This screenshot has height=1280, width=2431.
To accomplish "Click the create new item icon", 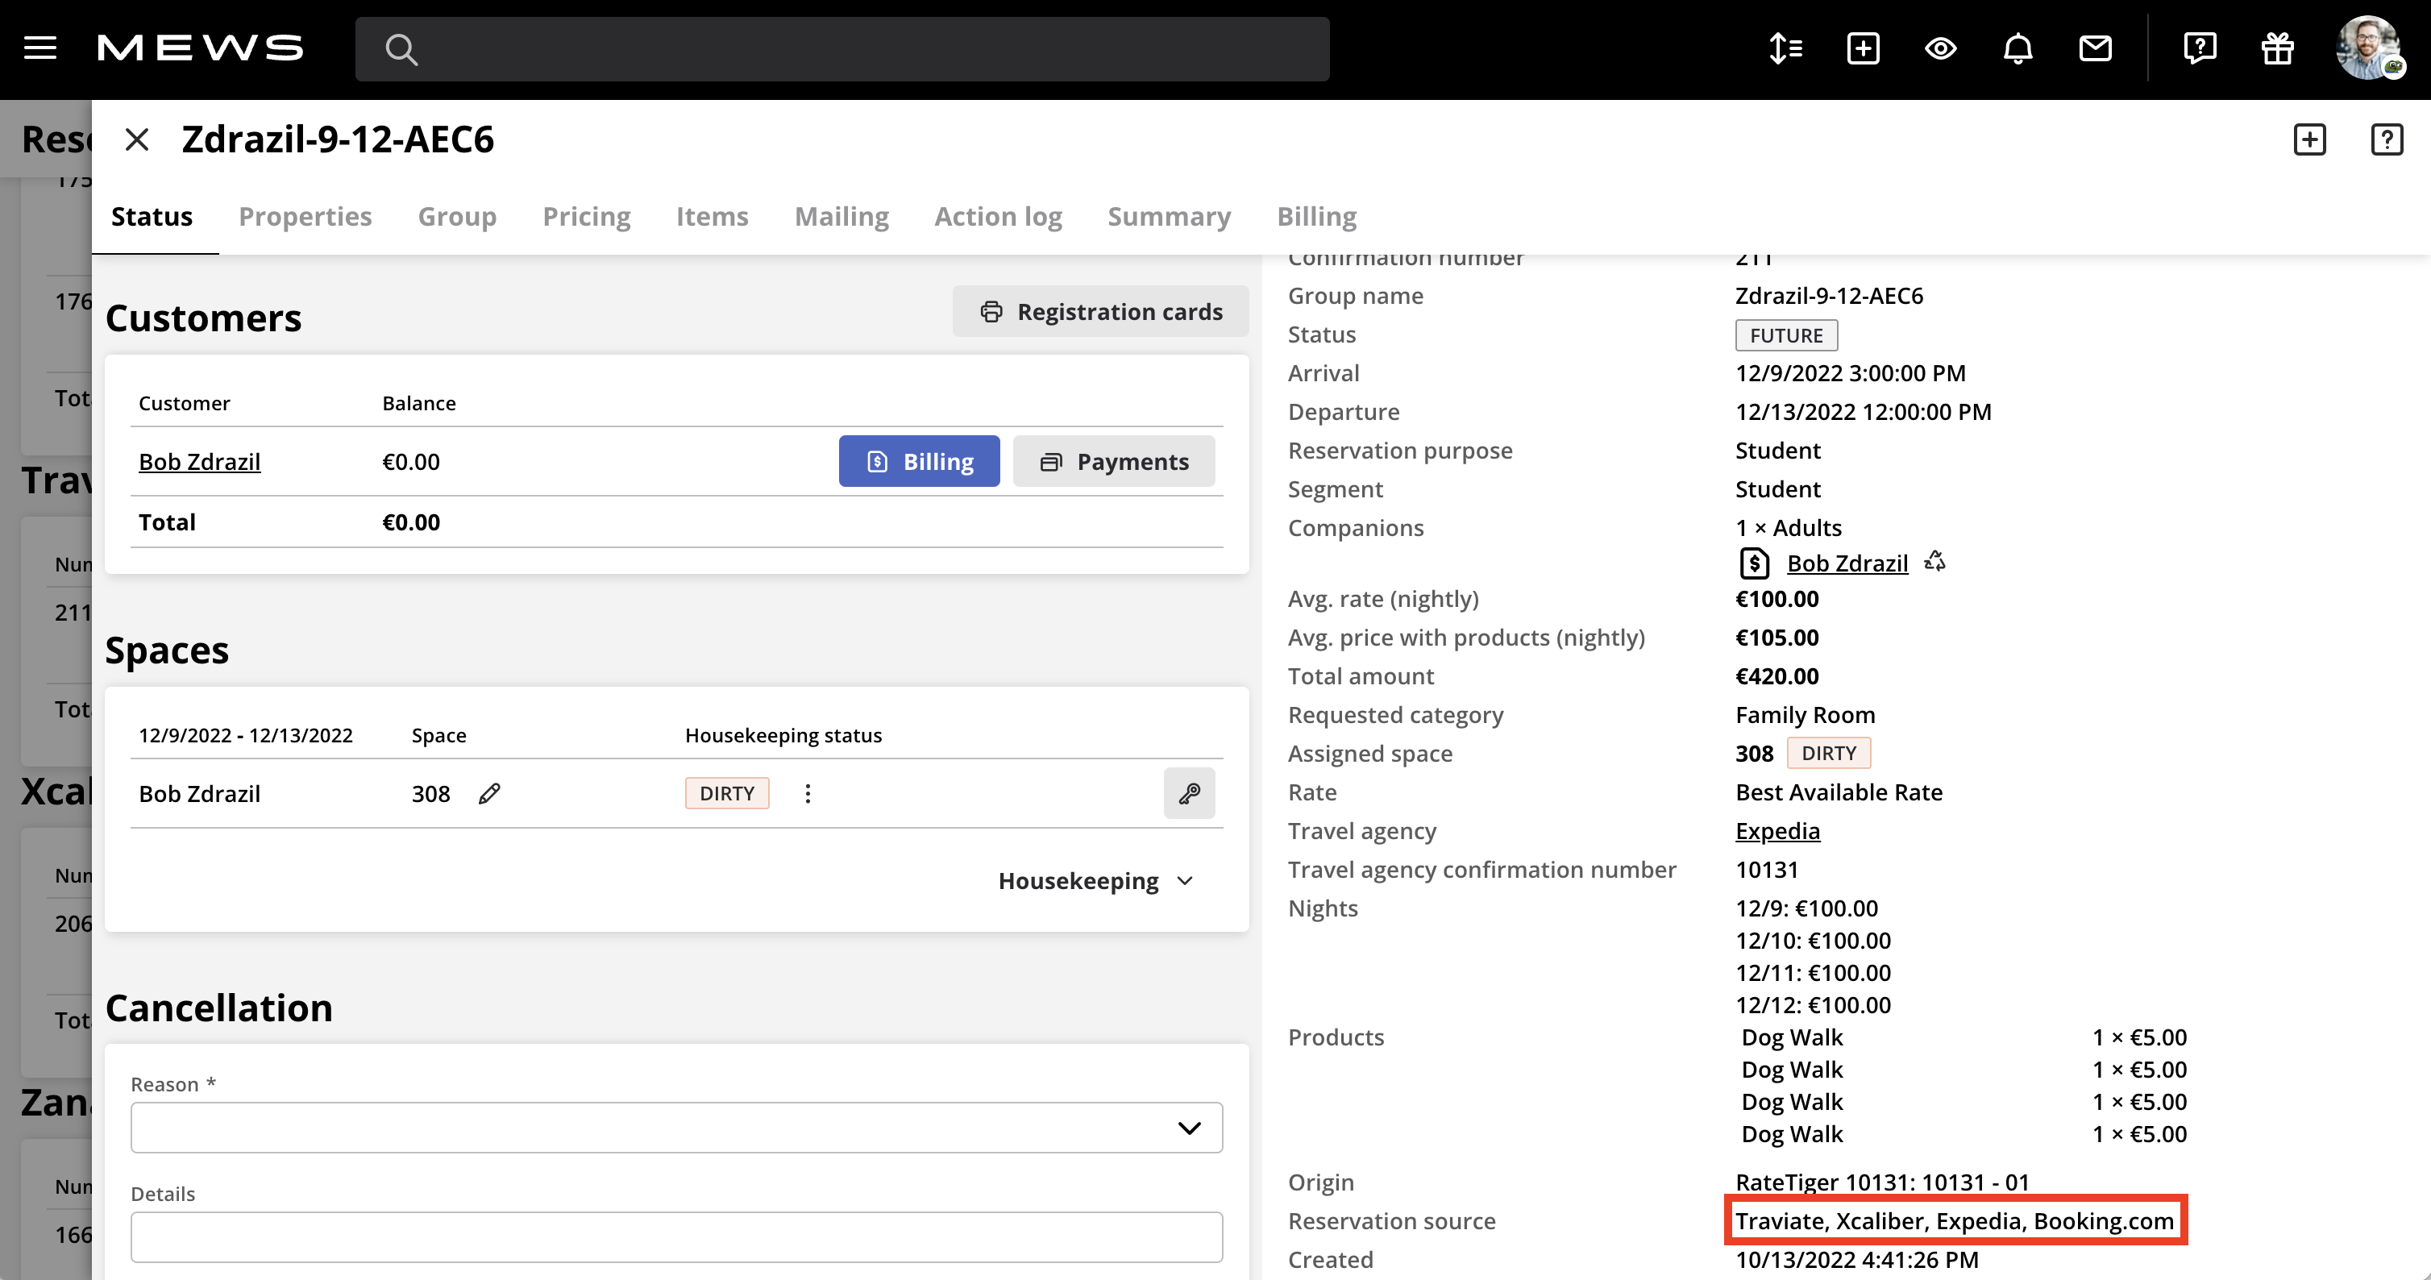I will point(1862,48).
